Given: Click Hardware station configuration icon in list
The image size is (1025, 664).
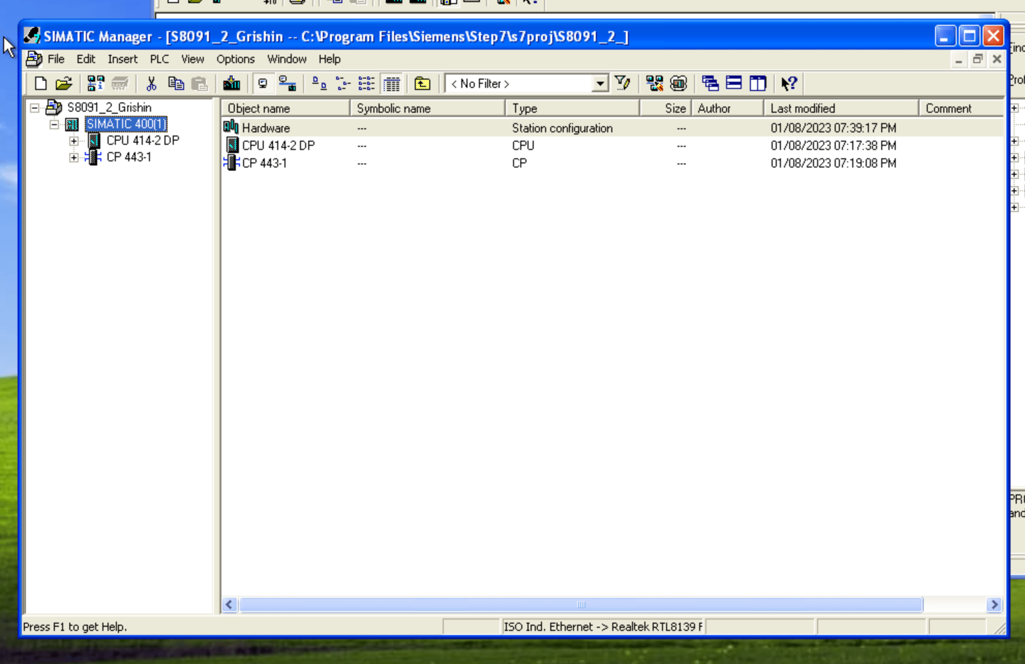Looking at the screenshot, I should point(231,127).
